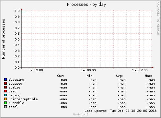Viewport: 161px width, 118px height.
Task: Click the 'Last update' timestamp text
Action: [x=121, y=111]
